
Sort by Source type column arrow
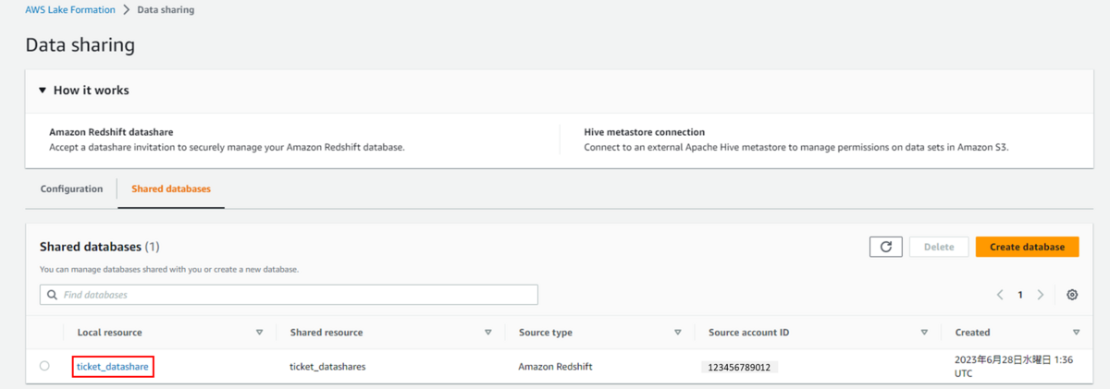678,332
